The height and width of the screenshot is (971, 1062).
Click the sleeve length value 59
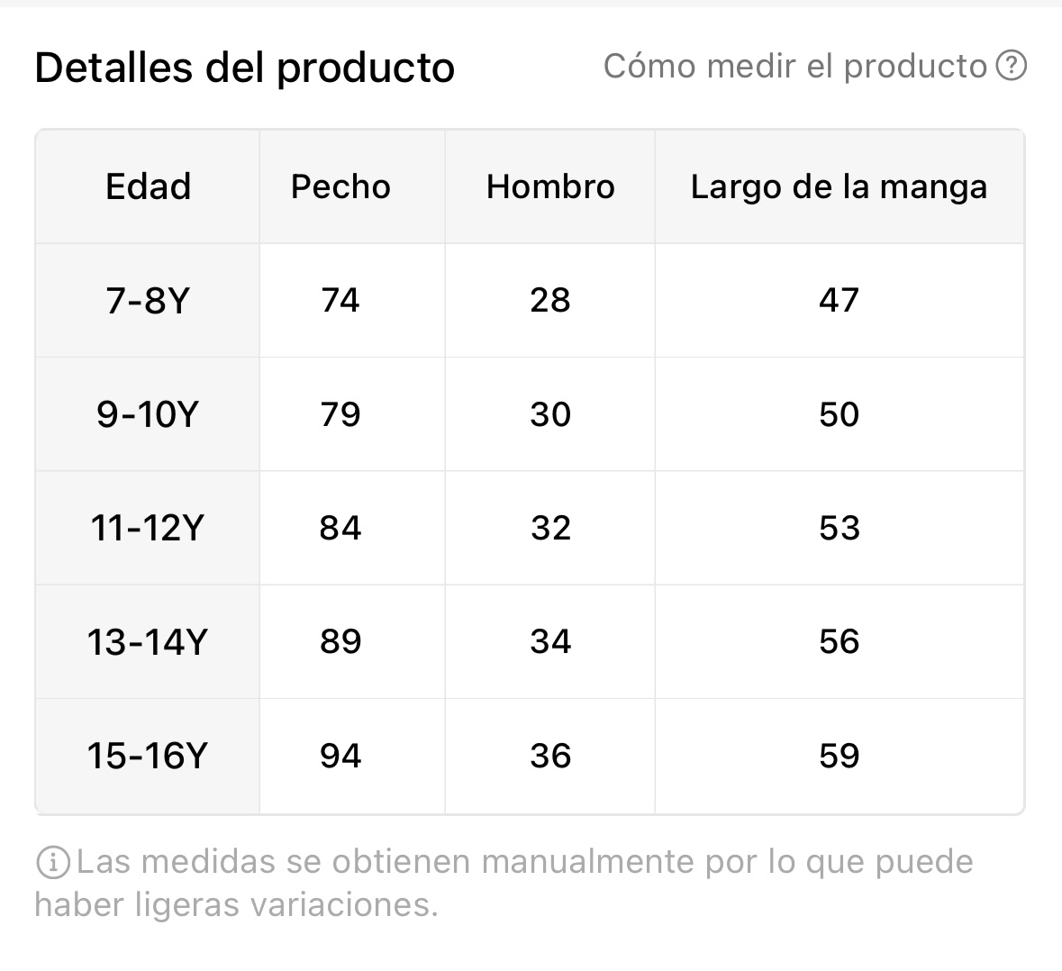coord(840,756)
